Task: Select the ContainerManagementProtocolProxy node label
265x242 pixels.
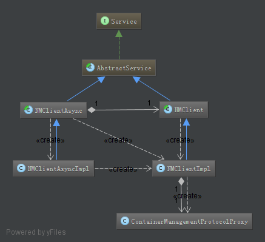Action: coord(189,221)
